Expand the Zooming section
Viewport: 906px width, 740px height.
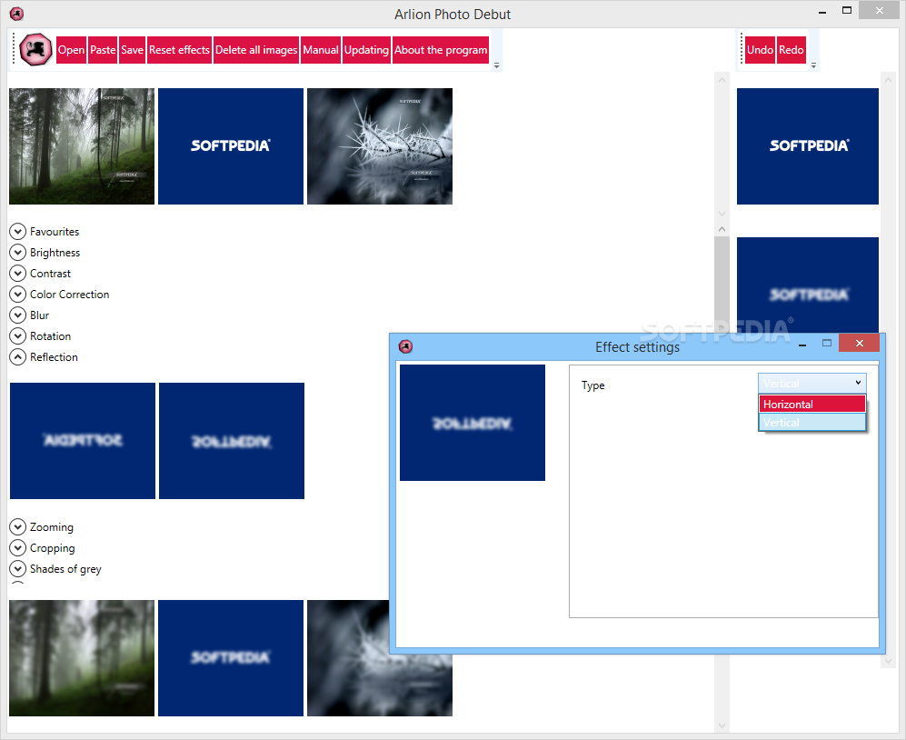point(18,526)
